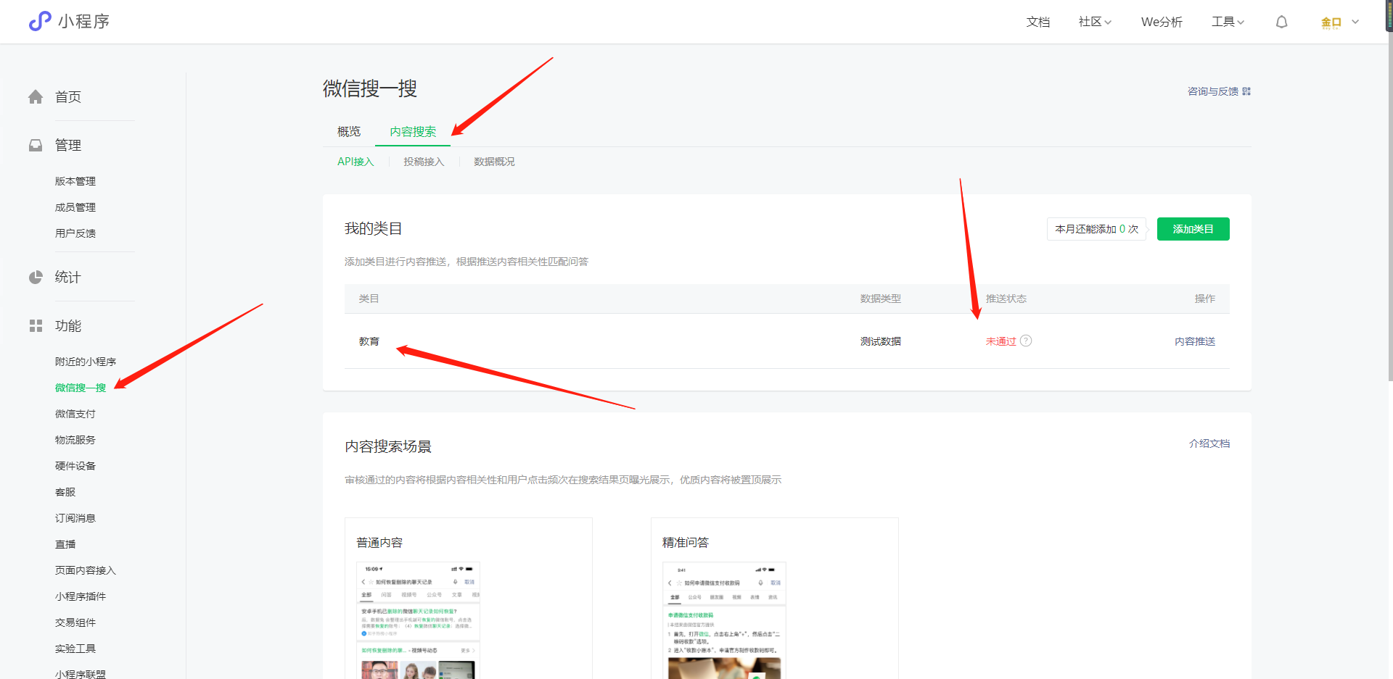Click the 测试数据 data type cell
This screenshot has height=679, width=1393.
click(x=881, y=341)
